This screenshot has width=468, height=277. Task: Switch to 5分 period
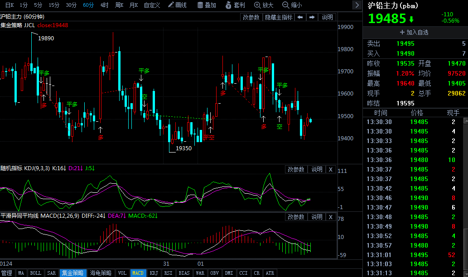point(38,5)
